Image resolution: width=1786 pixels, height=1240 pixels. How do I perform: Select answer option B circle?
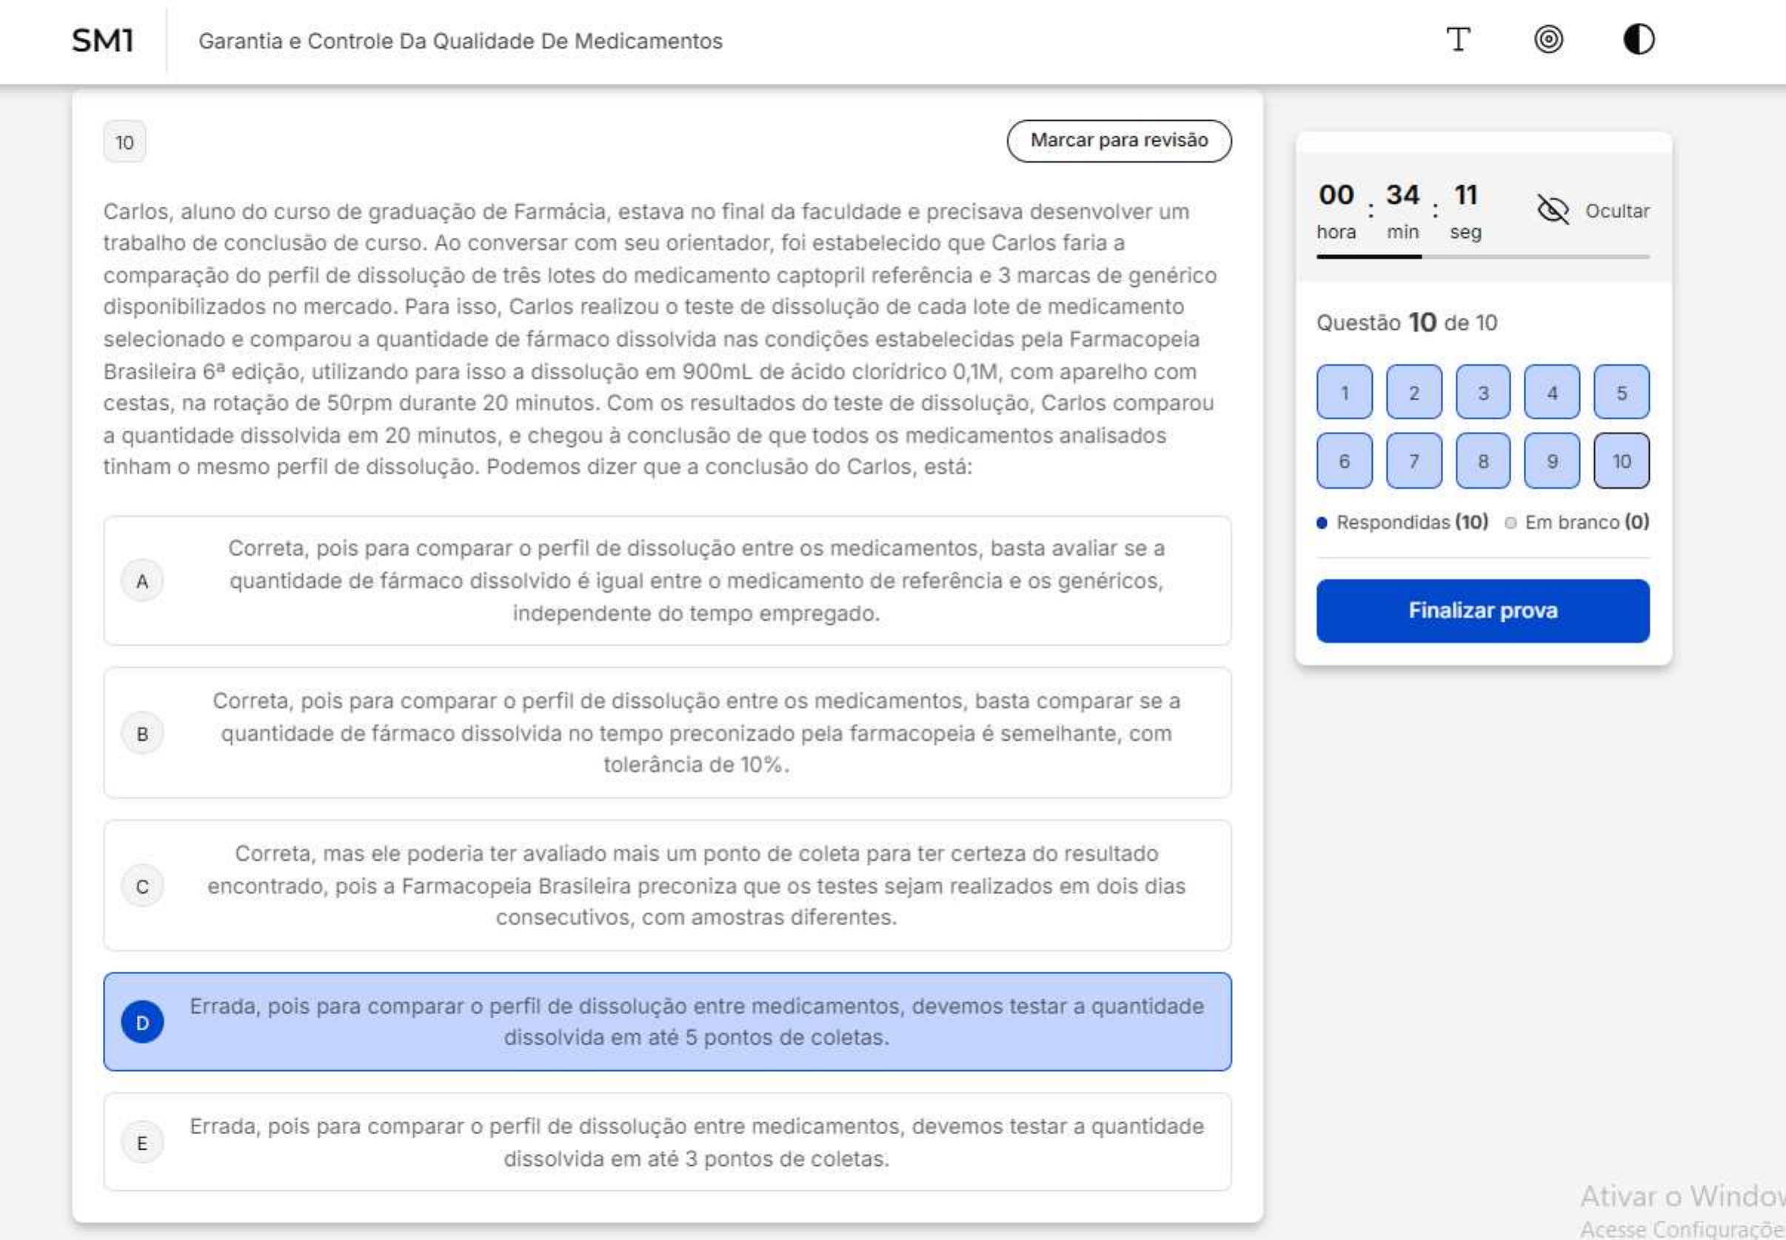click(142, 733)
